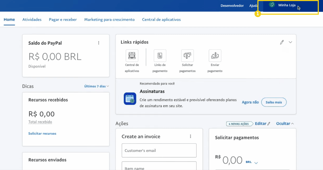Open the Links de pagamento quick link icon

point(160,56)
